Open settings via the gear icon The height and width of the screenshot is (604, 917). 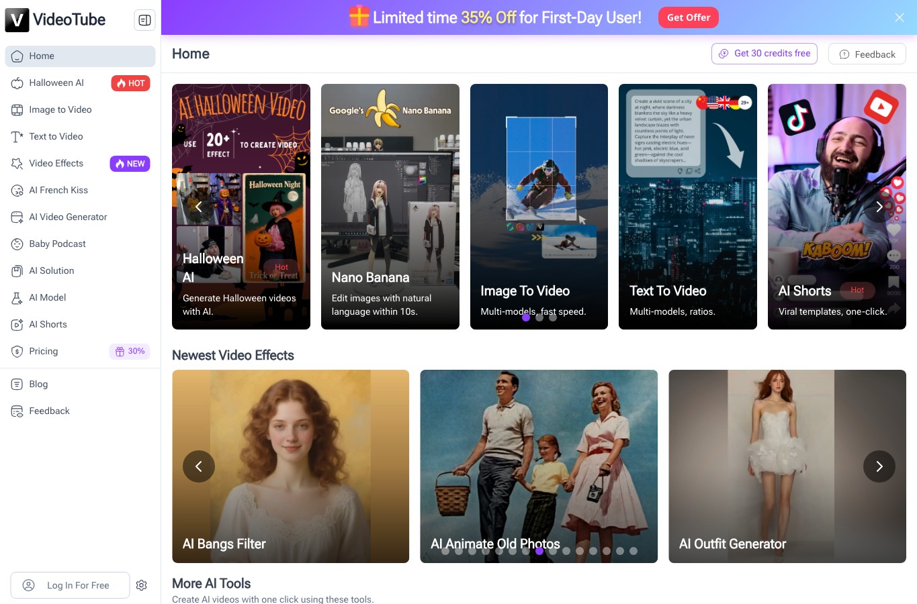point(141,585)
